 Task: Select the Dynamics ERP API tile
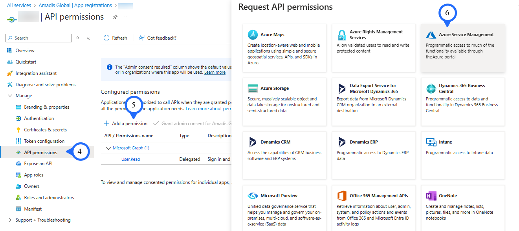[x=374, y=155]
